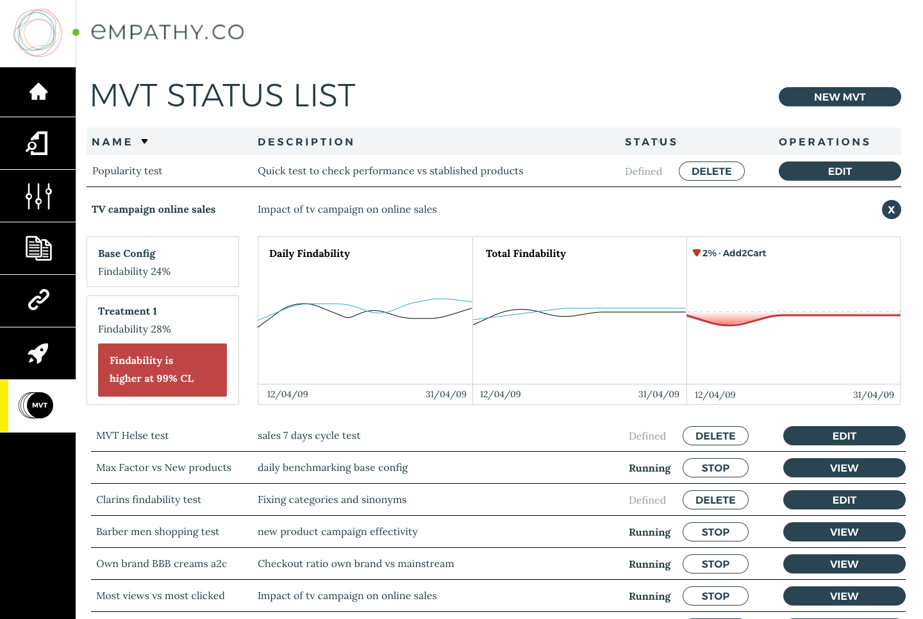This screenshot has height=619, width=923.
Task: Delete the Clarins findability test
Action: 715,500
